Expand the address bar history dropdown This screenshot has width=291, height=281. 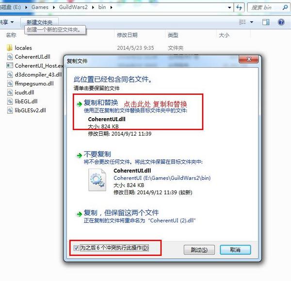pos(229,7)
